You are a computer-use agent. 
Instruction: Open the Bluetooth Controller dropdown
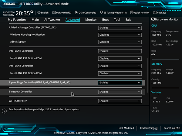coord(120,92)
